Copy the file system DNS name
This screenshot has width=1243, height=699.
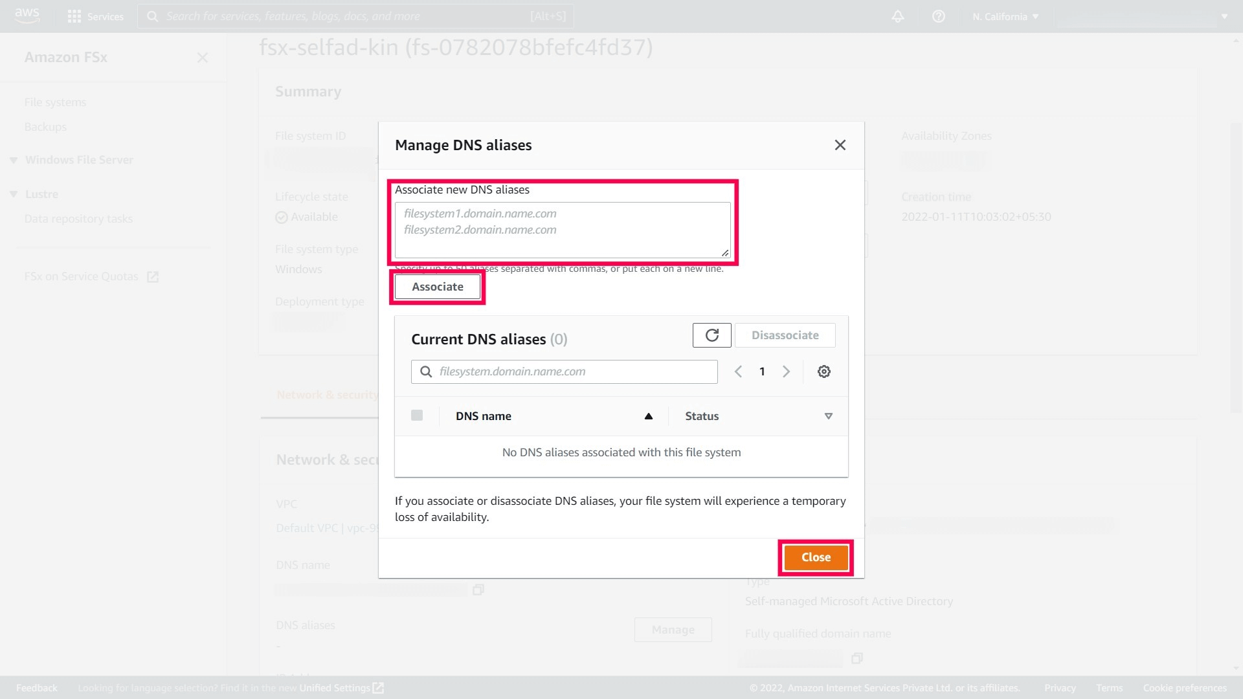pos(478,590)
